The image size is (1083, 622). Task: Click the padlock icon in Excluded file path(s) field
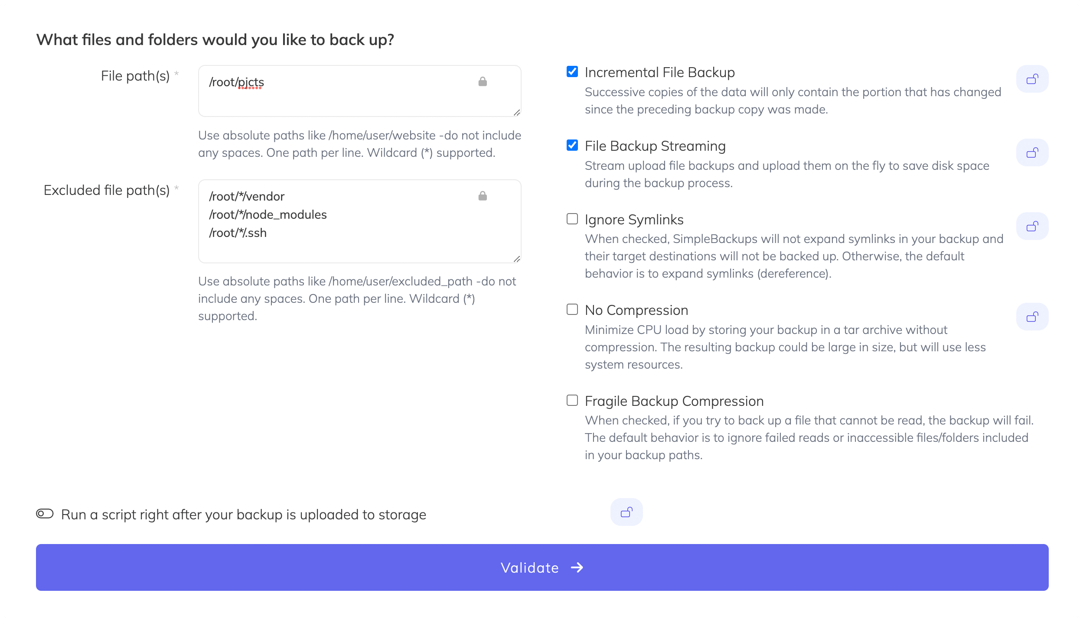482,196
